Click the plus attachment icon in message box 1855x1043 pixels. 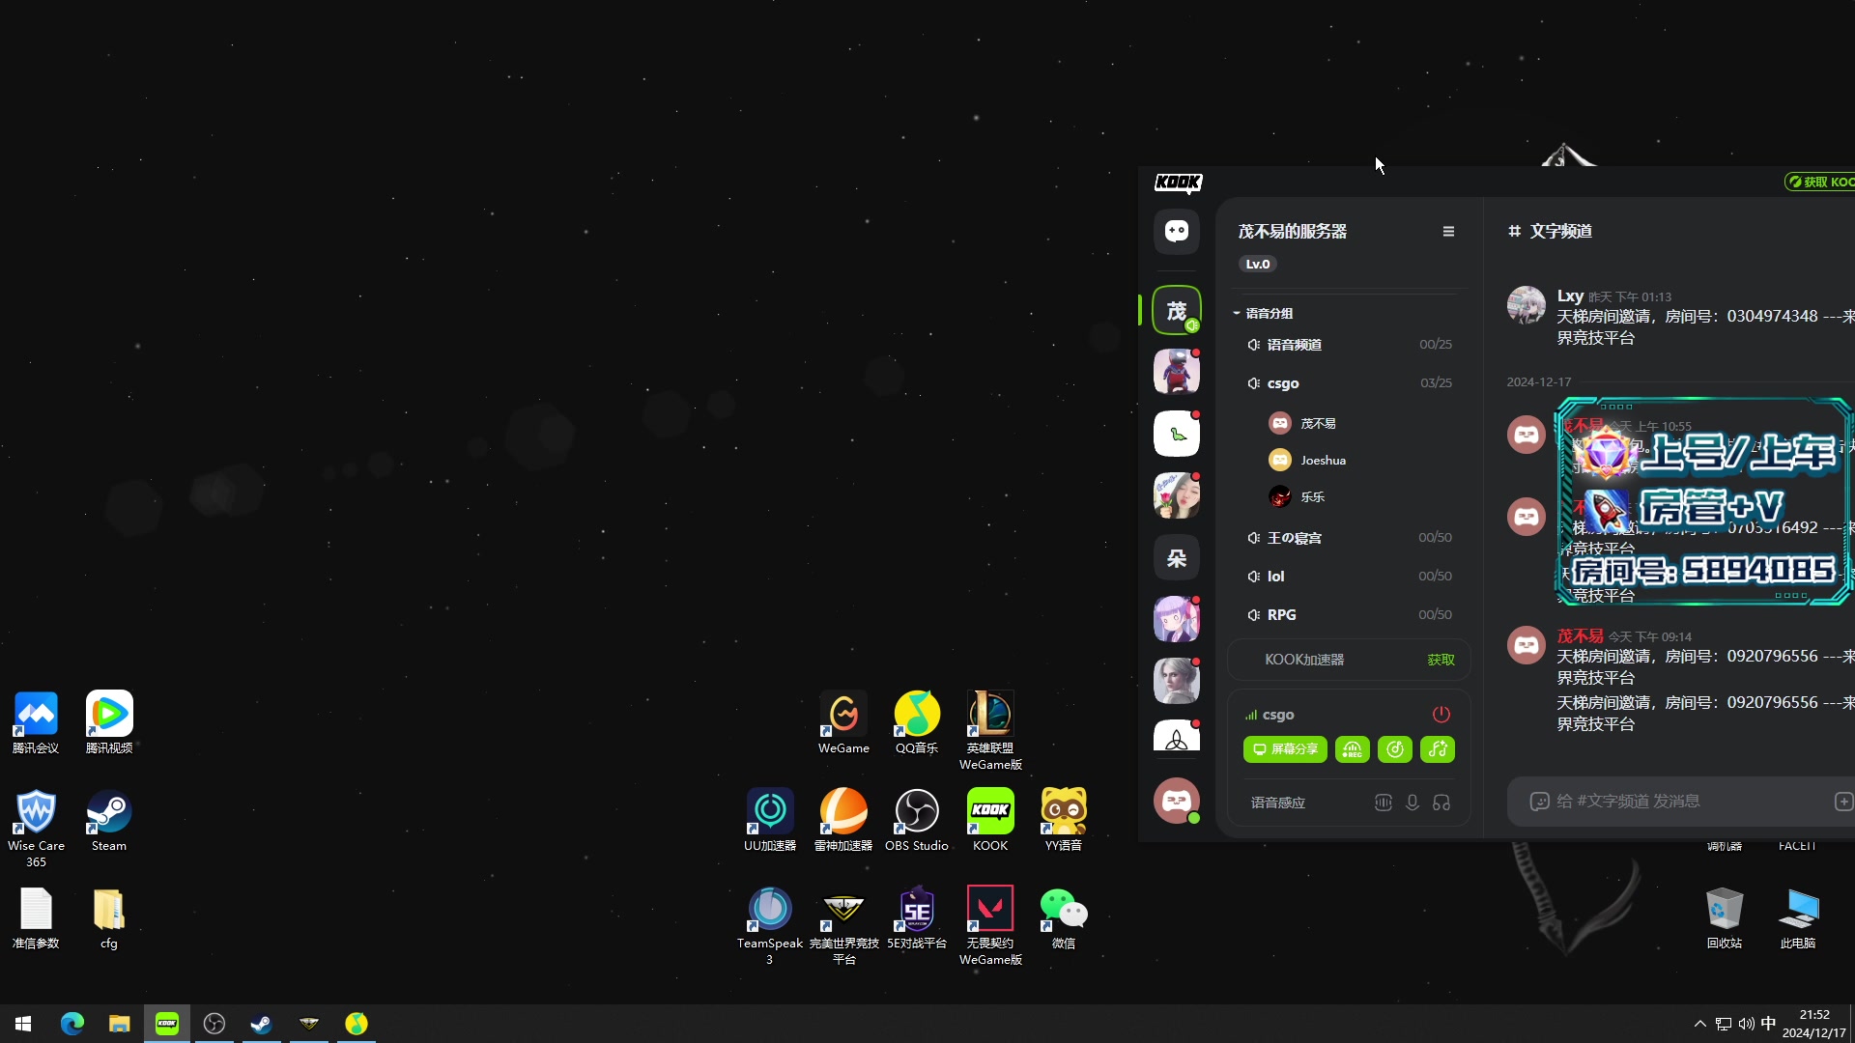pos(1842,802)
